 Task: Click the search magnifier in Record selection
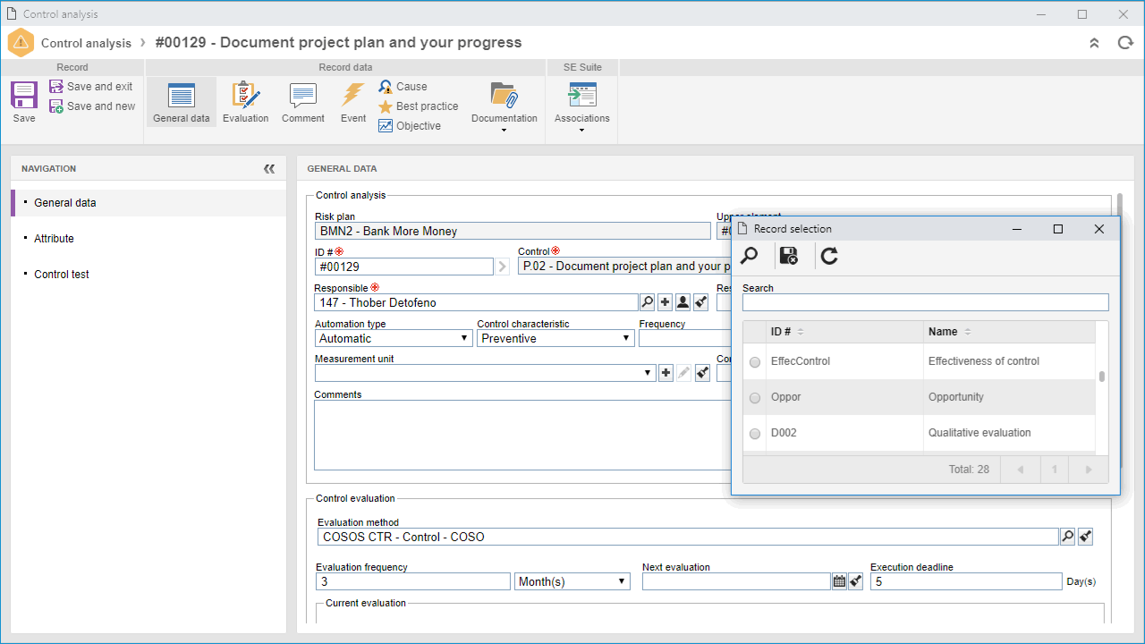[x=750, y=257]
